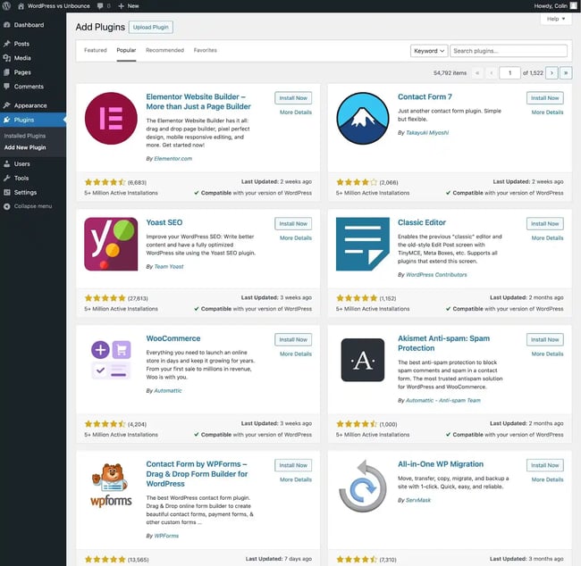Open Takayuki Miyoshi author link
The image size is (581, 566).
click(427, 132)
